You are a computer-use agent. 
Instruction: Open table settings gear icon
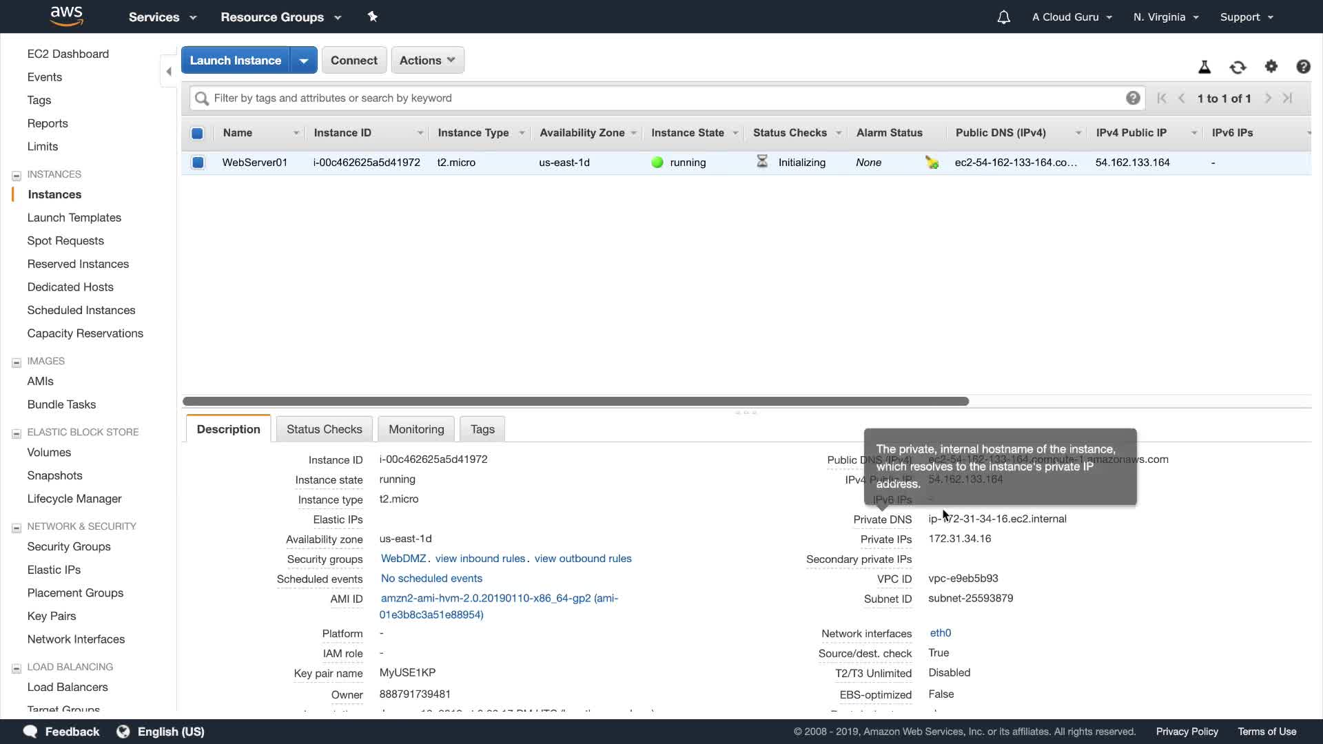(1271, 66)
